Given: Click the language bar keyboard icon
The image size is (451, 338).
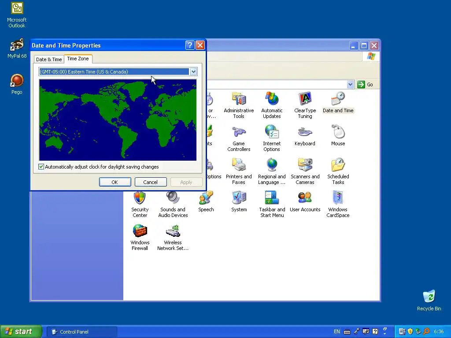Looking at the screenshot, I should click(x=347, y=332).
